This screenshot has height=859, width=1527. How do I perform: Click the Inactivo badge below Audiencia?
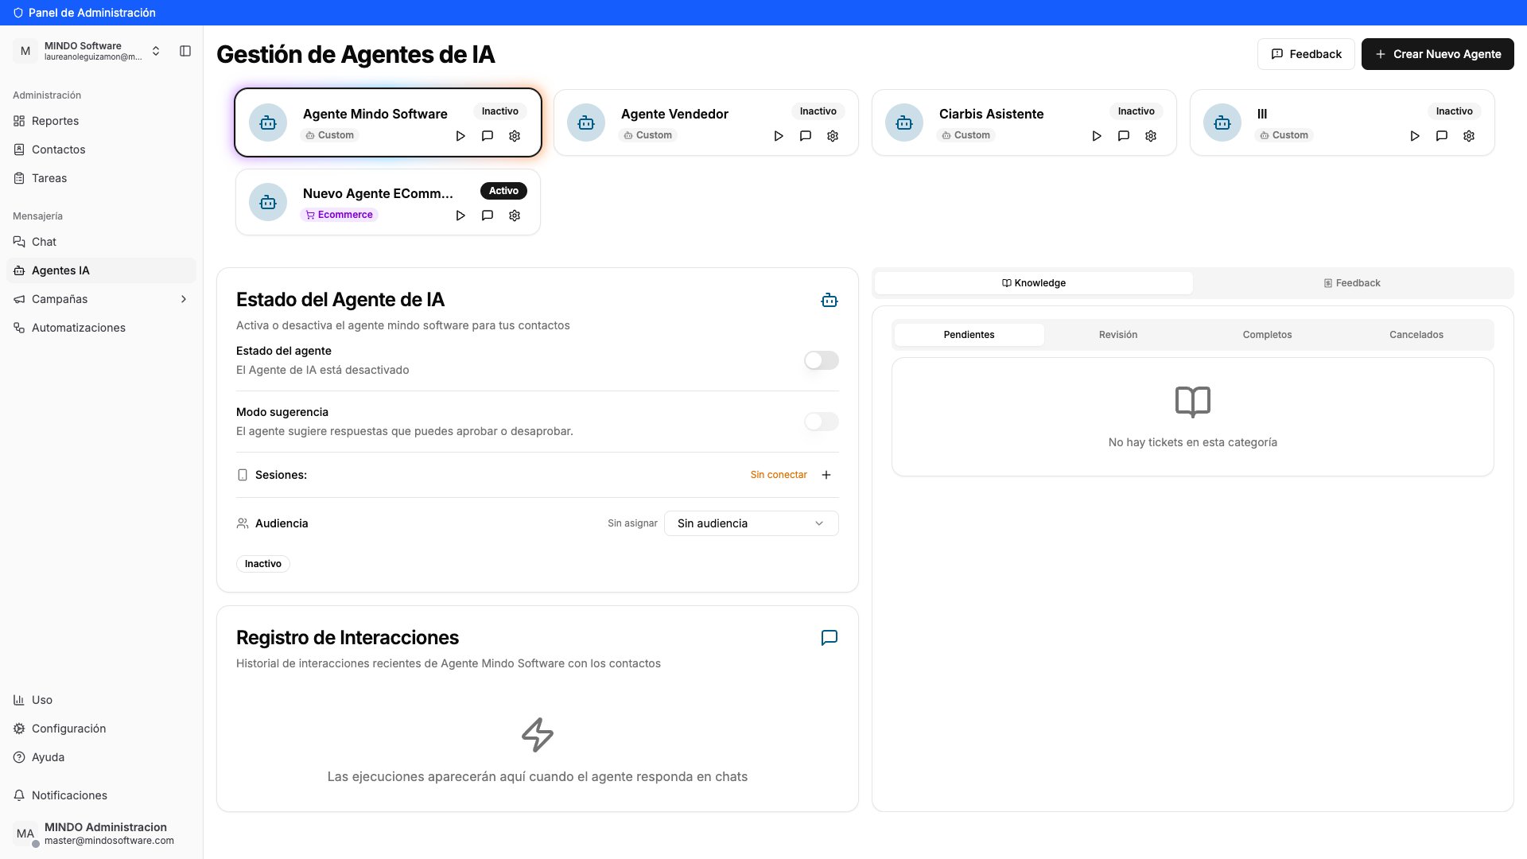[x=263, y=564]
